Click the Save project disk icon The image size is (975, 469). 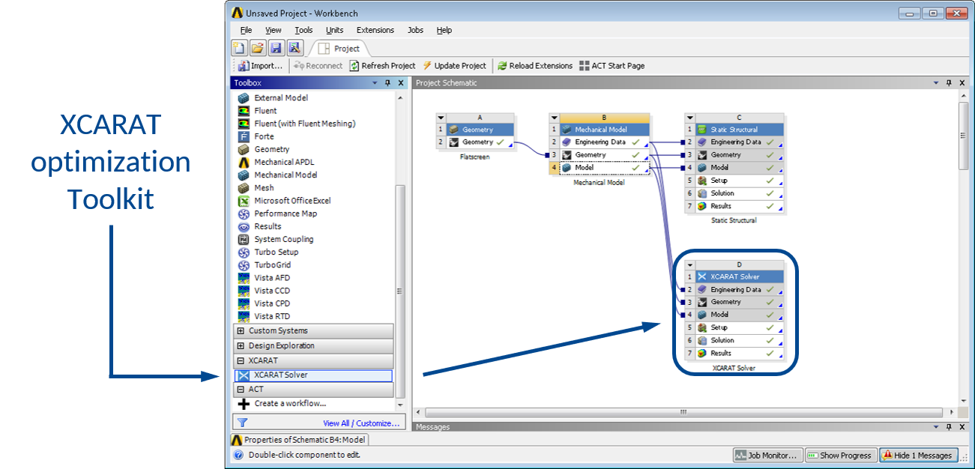click(x=276, y=48)
